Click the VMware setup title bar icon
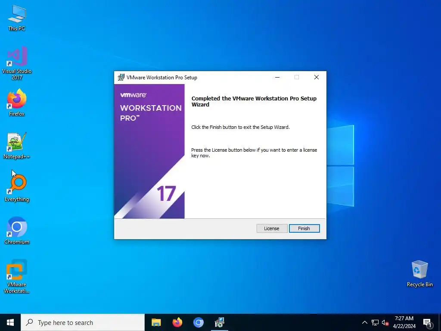Viewport: 441px width, 331px height. 121,78
